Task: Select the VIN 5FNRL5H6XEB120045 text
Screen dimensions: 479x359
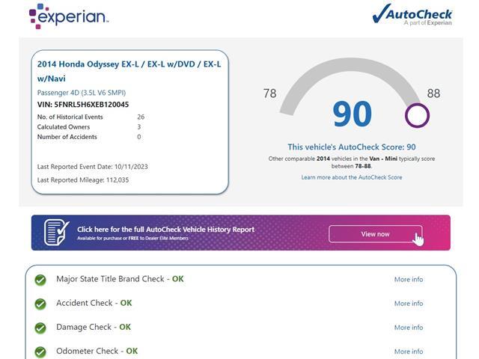Action: point(83,105)
